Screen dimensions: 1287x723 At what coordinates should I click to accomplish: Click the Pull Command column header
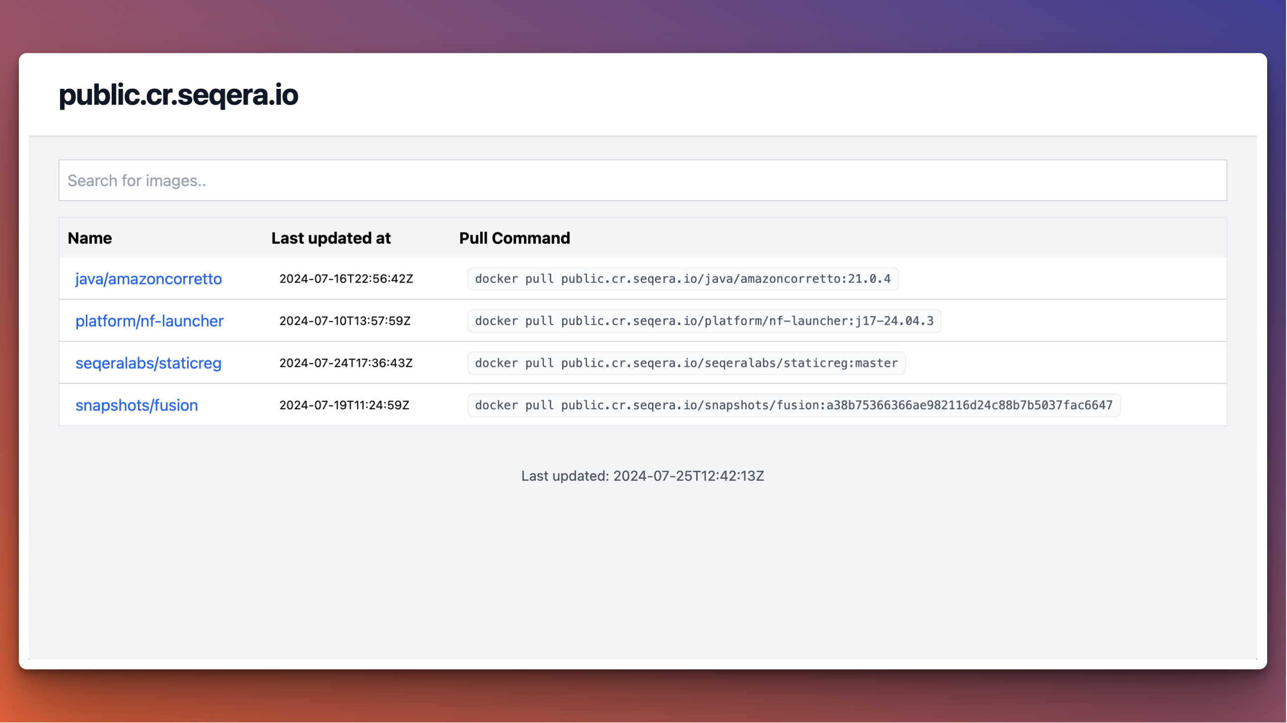[514, 238]
